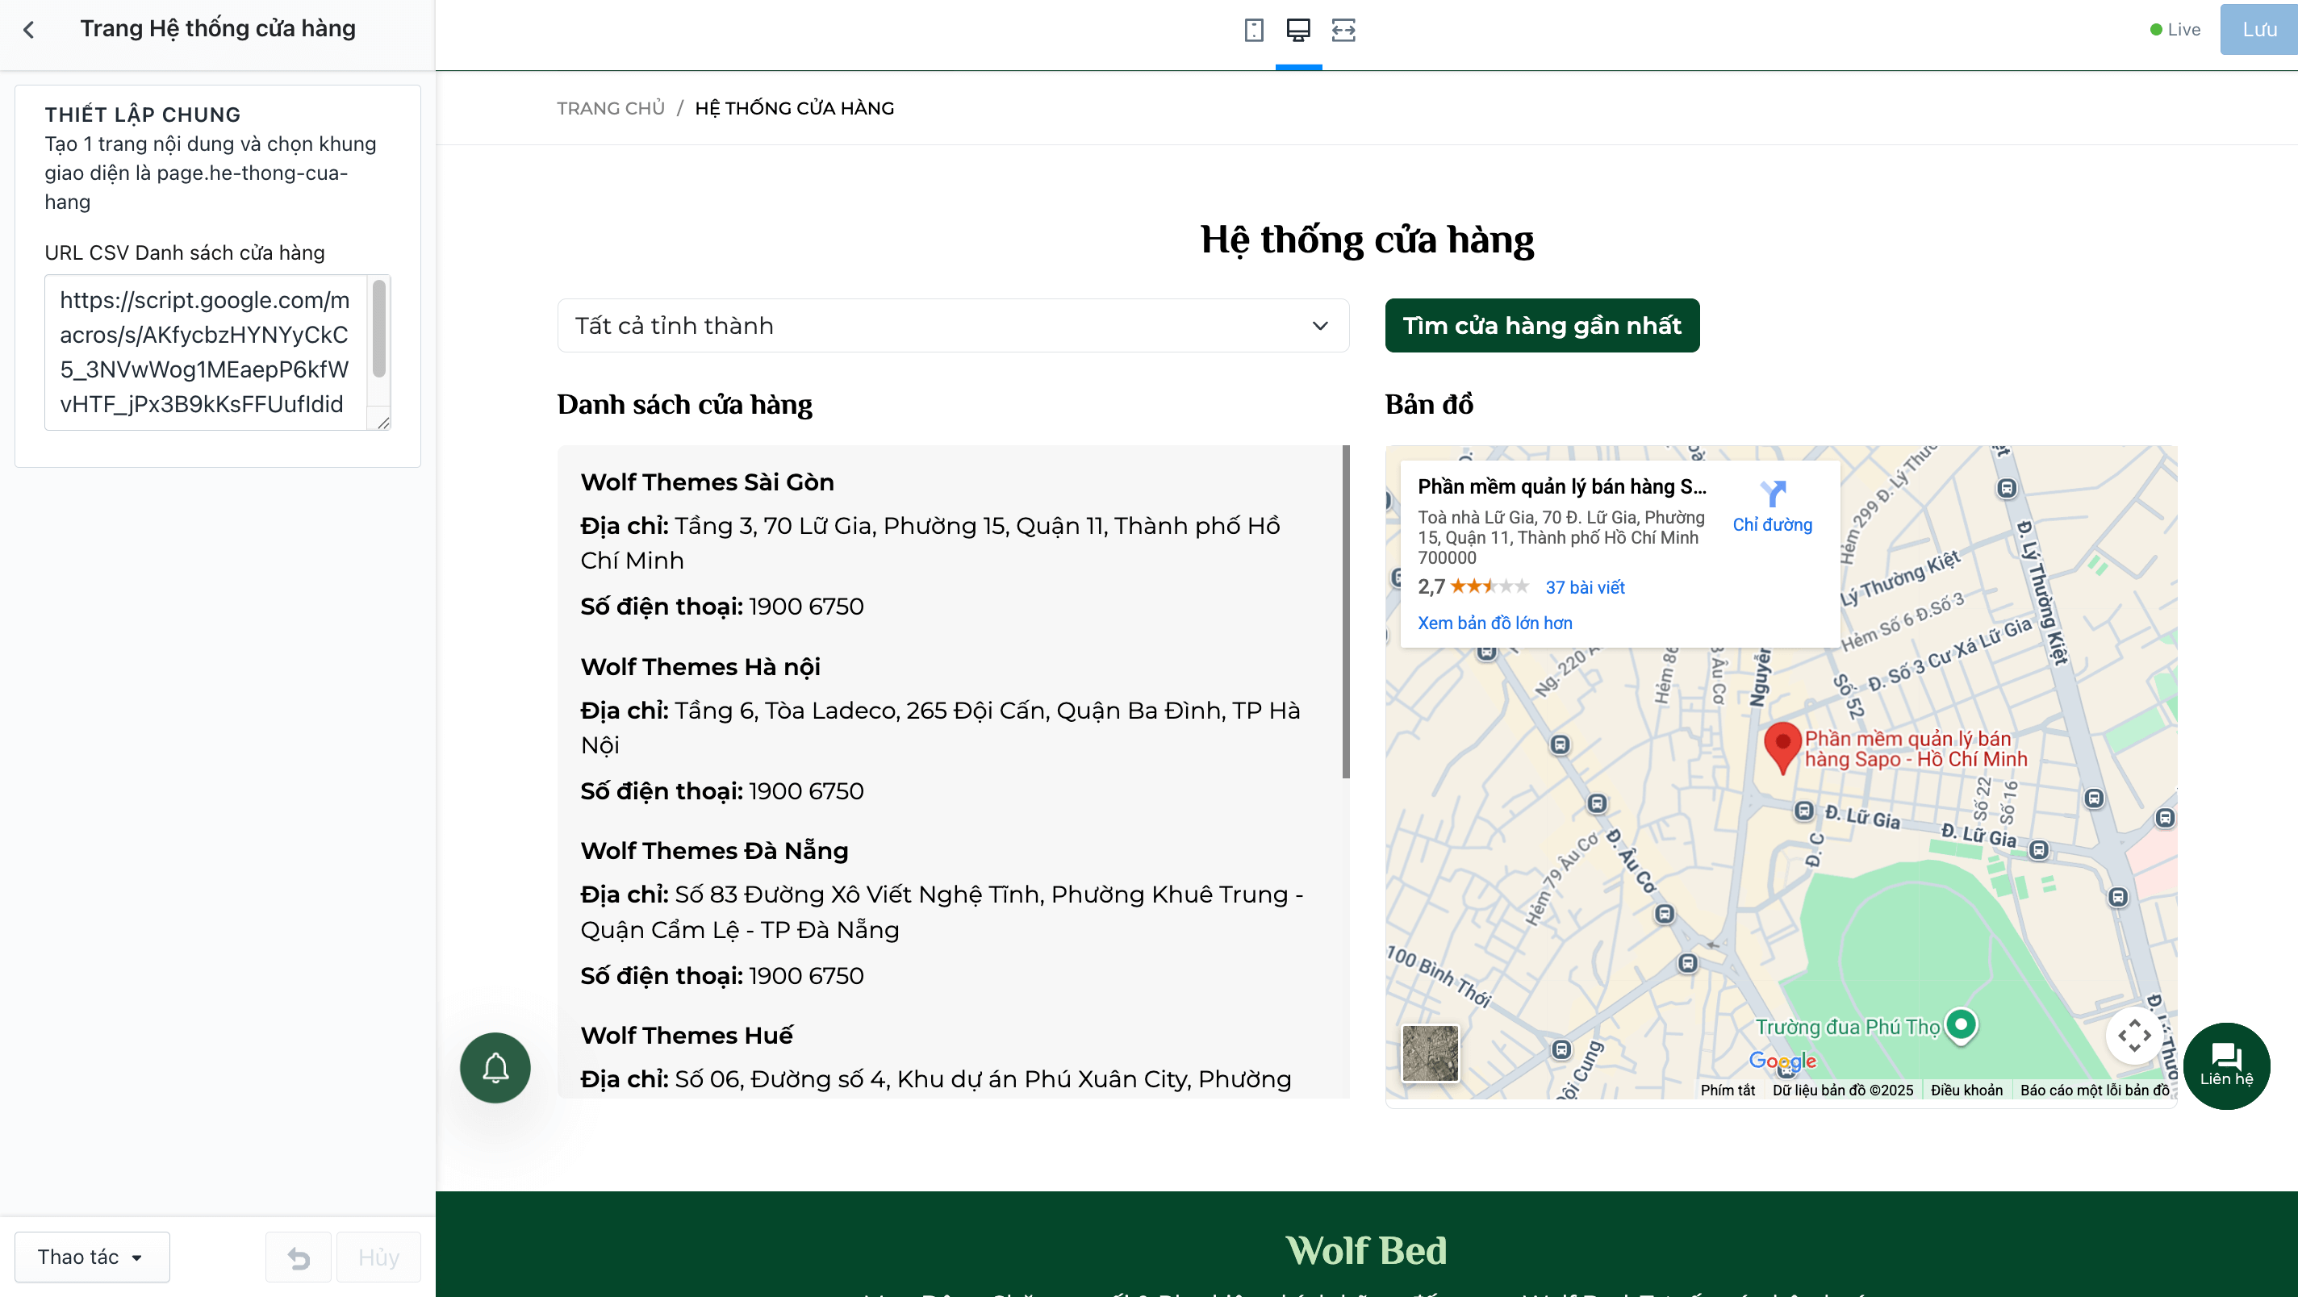2298x1297 pixels.
Task: Click the red Sapo map pin
Action: 1782,748
